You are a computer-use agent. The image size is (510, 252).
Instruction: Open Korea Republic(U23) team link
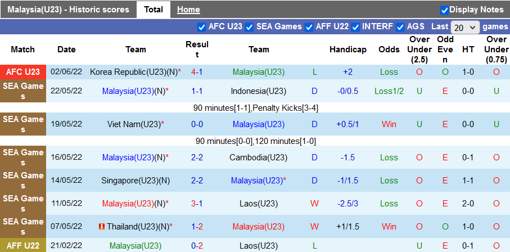pos(133,72)
